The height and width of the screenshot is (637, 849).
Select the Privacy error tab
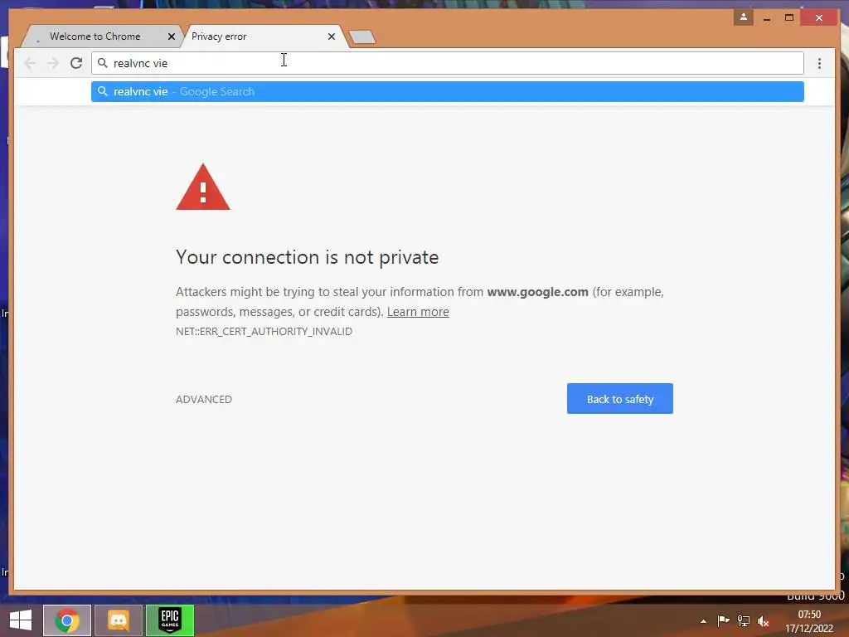[219, 36]
